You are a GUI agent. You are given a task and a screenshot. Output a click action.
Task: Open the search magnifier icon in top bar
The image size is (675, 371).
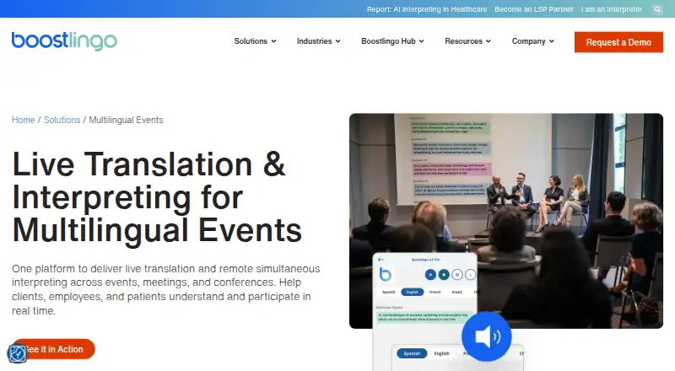point(657,9)
